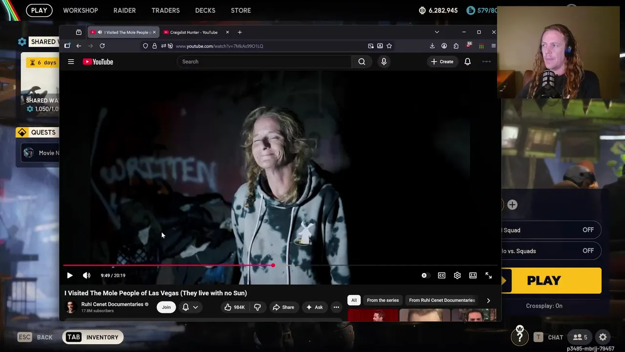Open the STORE game menu
The width and height of the screenshot is (625, 352).
(241, 10)
